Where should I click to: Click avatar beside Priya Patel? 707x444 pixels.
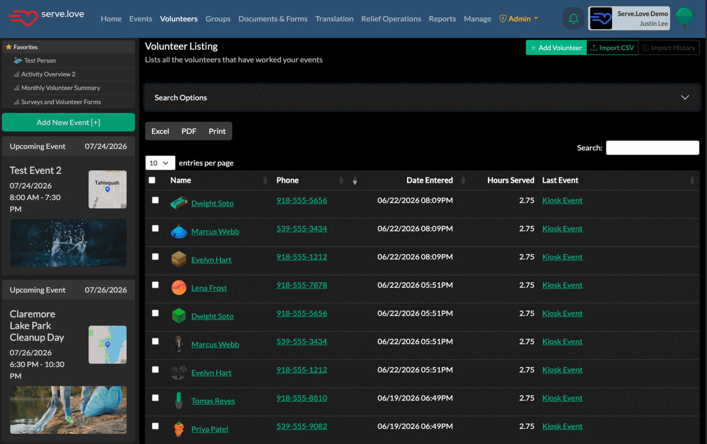[179, 429]
